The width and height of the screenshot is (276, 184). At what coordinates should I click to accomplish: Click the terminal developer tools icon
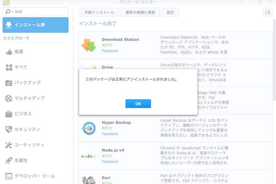(x=9, y=176)
